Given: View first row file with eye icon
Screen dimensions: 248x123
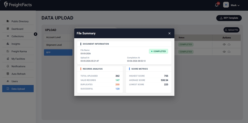Looking at the screenshot, I should click(224, 44).
